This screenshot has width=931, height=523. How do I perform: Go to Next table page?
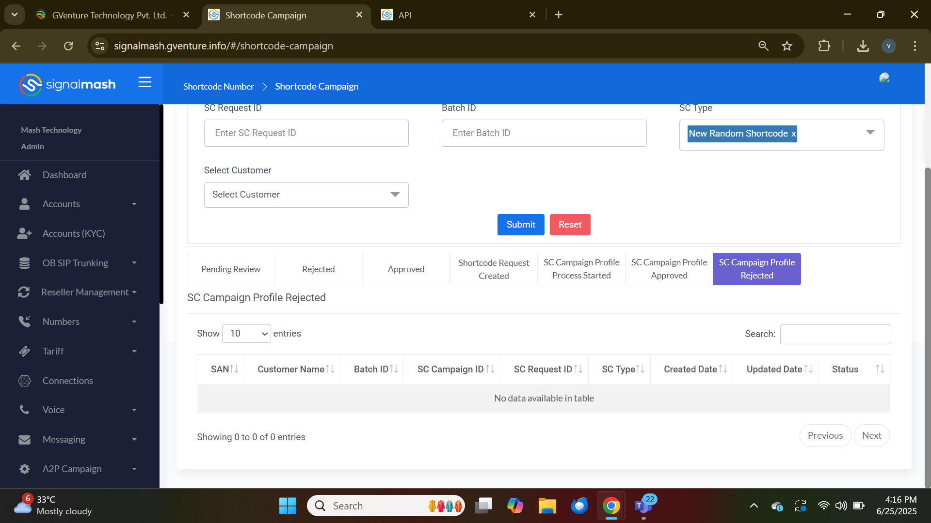(872, 436)
